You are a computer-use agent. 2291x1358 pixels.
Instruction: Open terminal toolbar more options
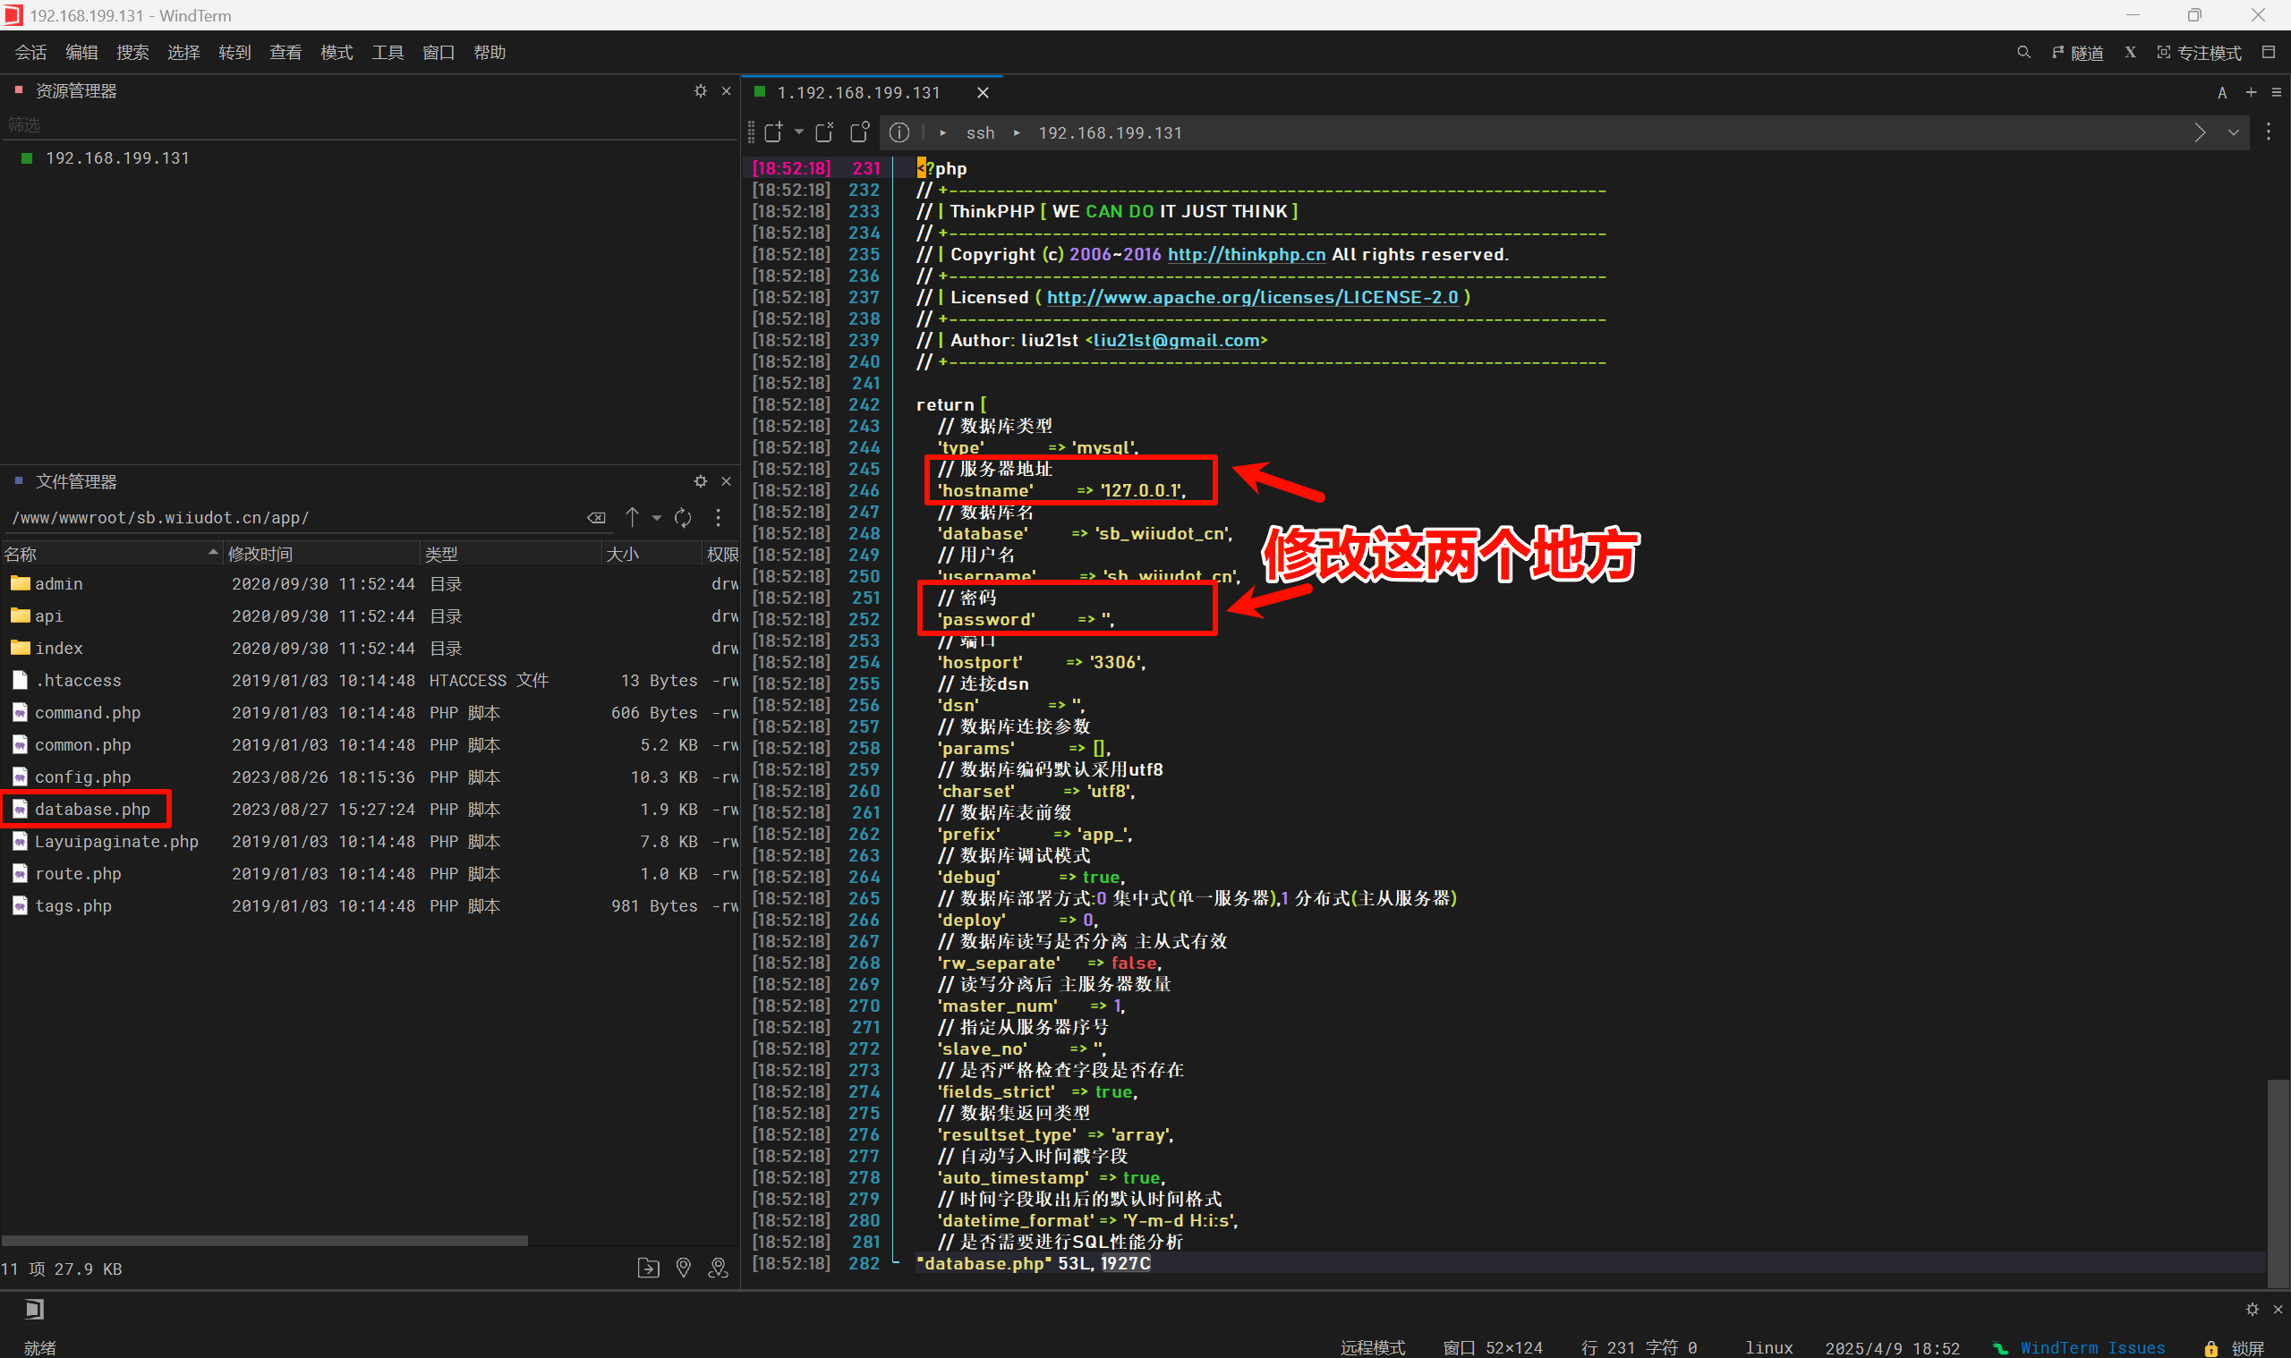coord(2269,132)
